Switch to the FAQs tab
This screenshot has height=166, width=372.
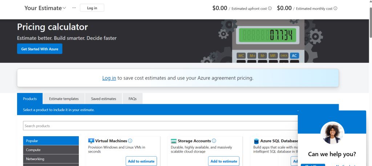[133, 99]
